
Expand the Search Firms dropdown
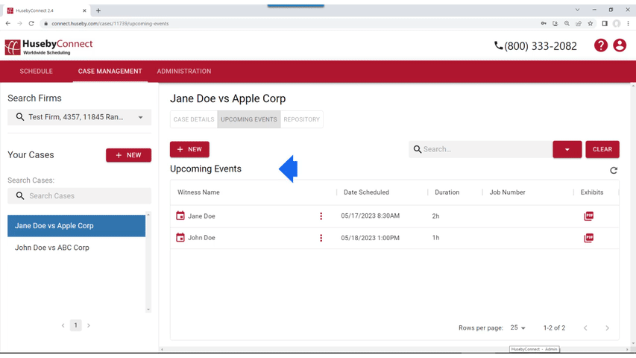pos(140,117)
